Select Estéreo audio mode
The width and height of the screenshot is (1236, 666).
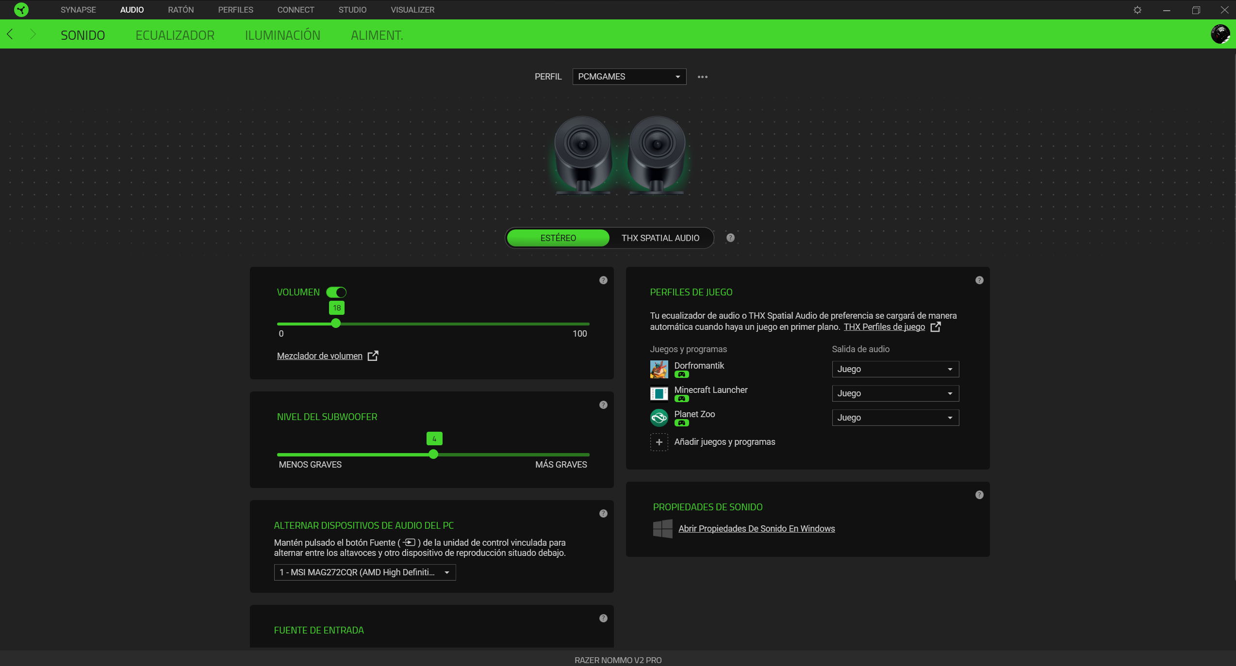[x=558, y=238]
